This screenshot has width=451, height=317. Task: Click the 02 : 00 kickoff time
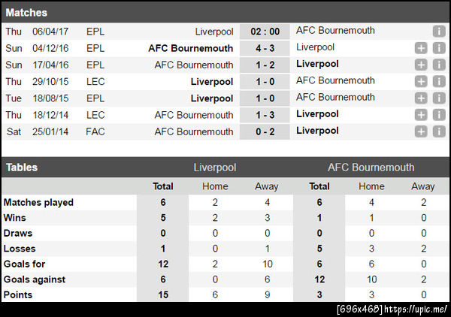[264, 31]
